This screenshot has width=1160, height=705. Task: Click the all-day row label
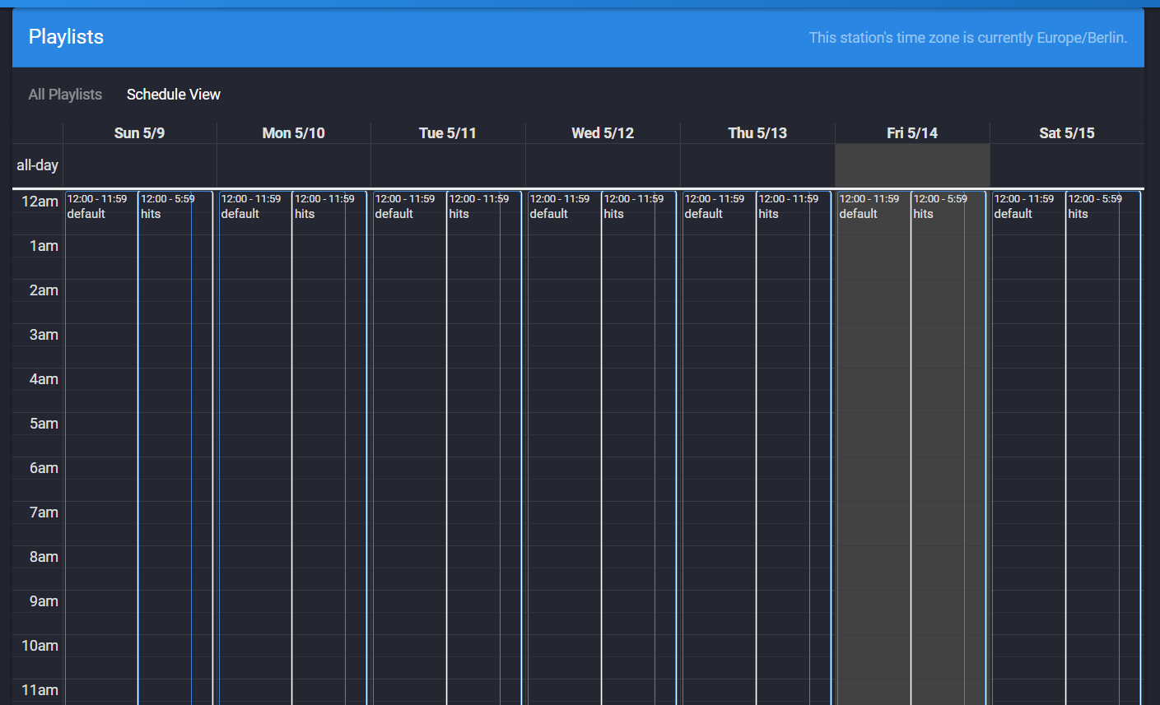37,165
